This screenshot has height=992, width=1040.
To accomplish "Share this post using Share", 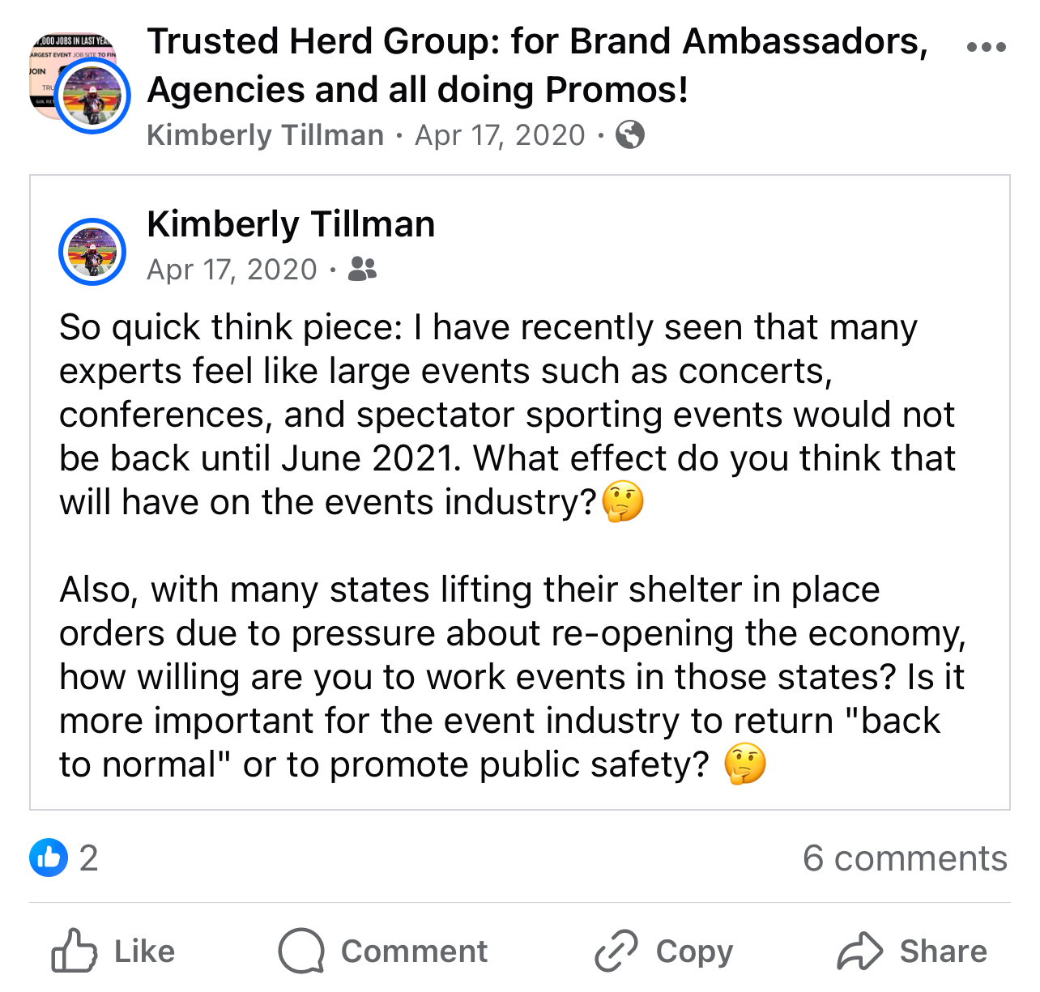I will click(x=912, y=951).
